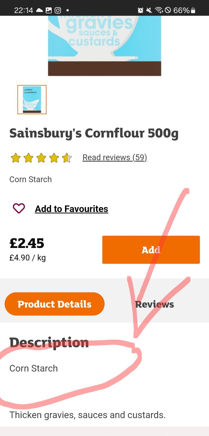
Task: Switch to the Reviews tab
Action: pos(154,304)
